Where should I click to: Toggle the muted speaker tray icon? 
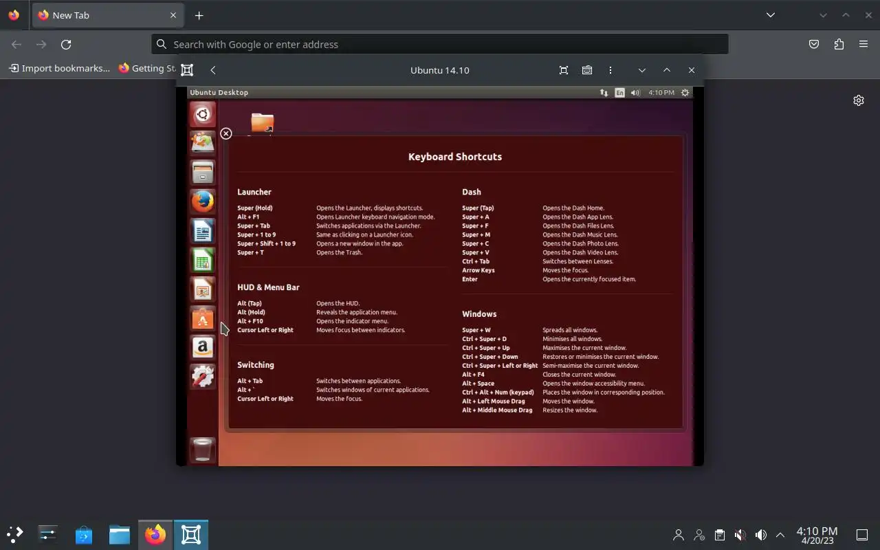(740, 535)
